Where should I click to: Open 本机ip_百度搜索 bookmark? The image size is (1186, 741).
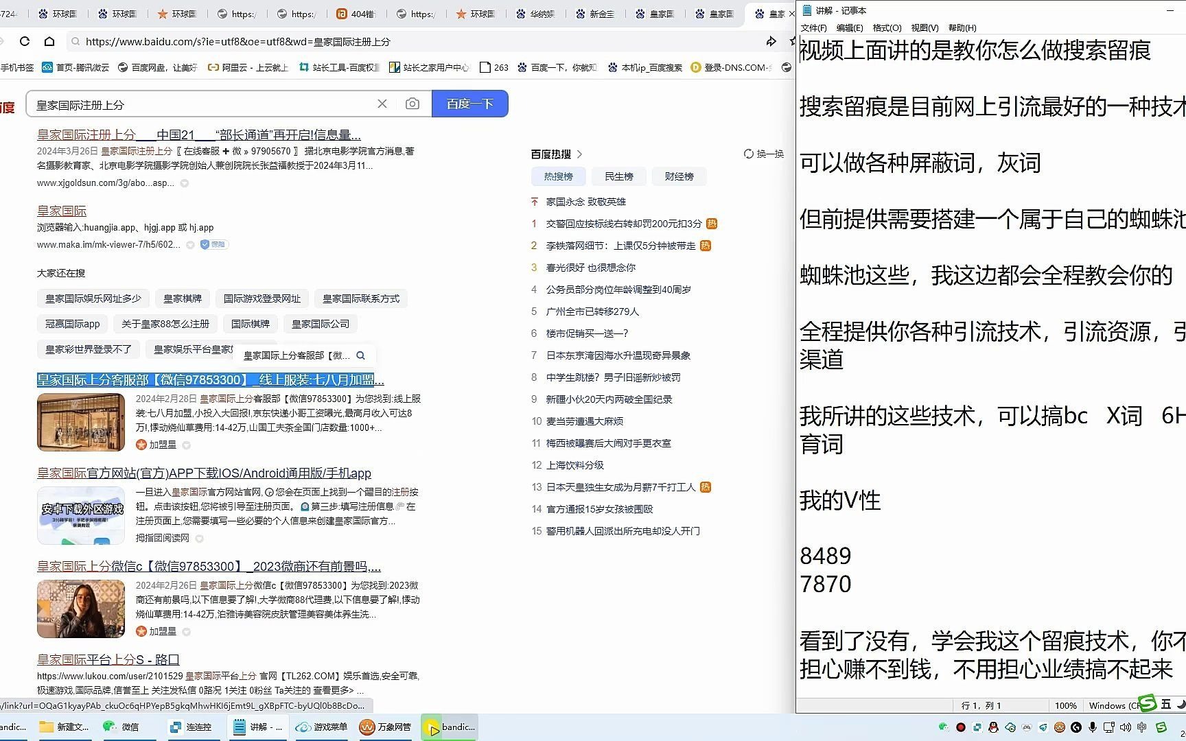[644, 67]
